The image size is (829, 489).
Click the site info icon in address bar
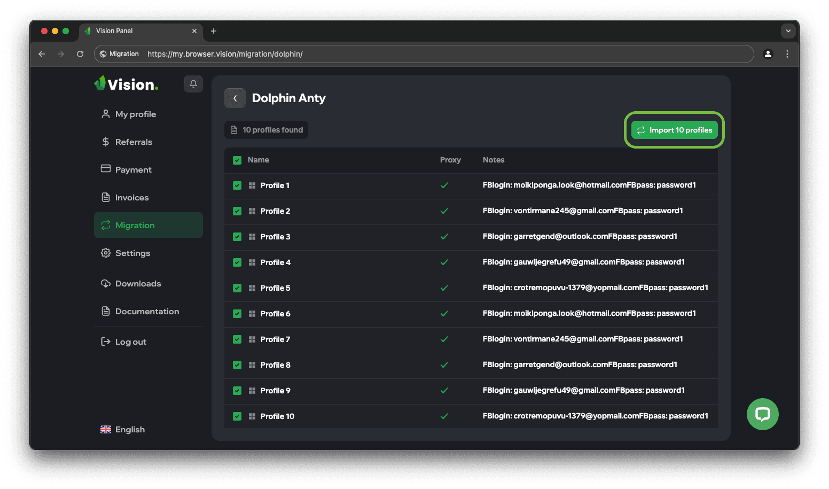(104, 54)
